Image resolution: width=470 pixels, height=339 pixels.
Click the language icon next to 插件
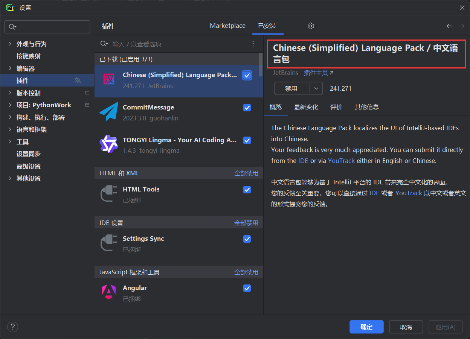pos(78,81)
